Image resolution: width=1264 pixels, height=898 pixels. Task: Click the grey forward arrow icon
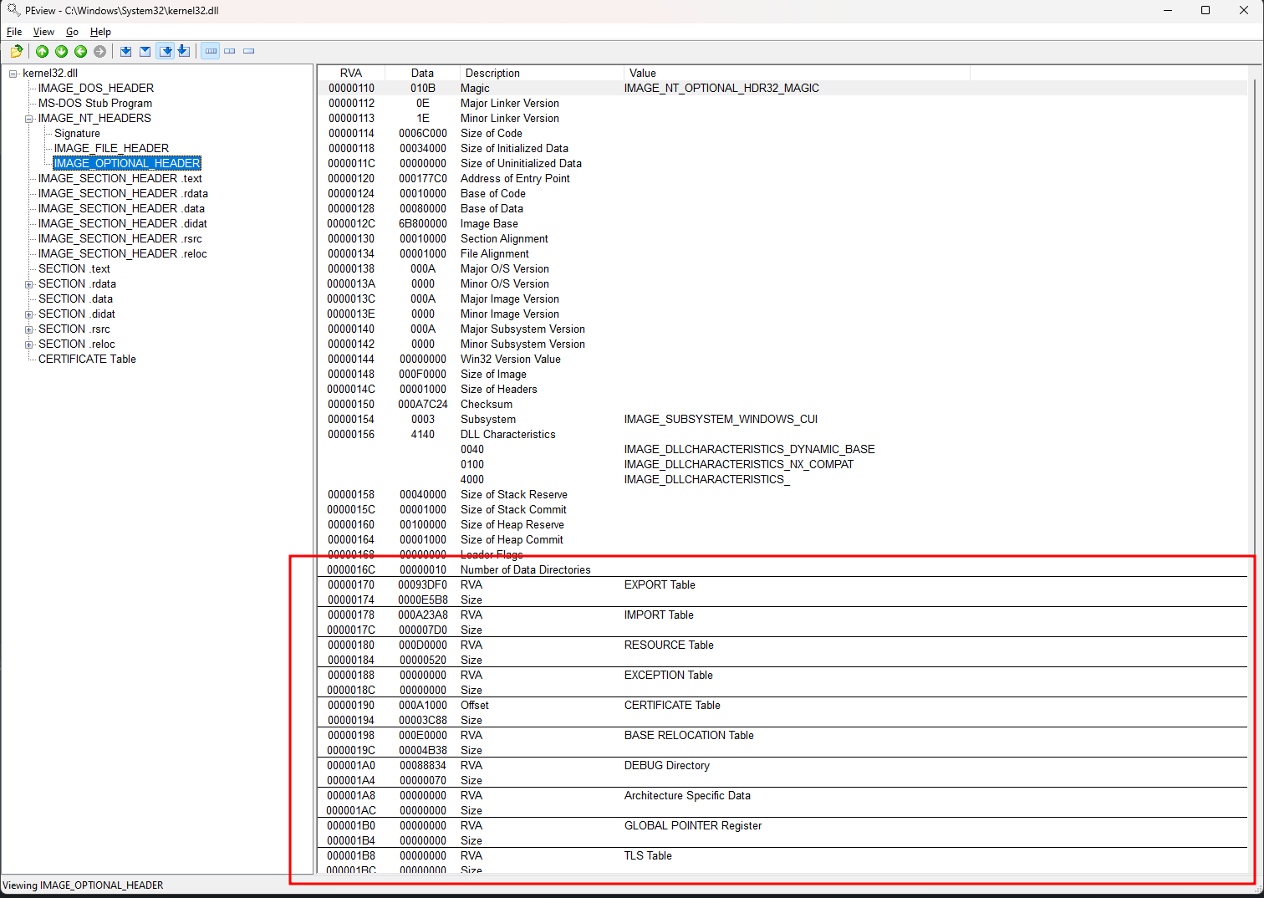(99, 51)
